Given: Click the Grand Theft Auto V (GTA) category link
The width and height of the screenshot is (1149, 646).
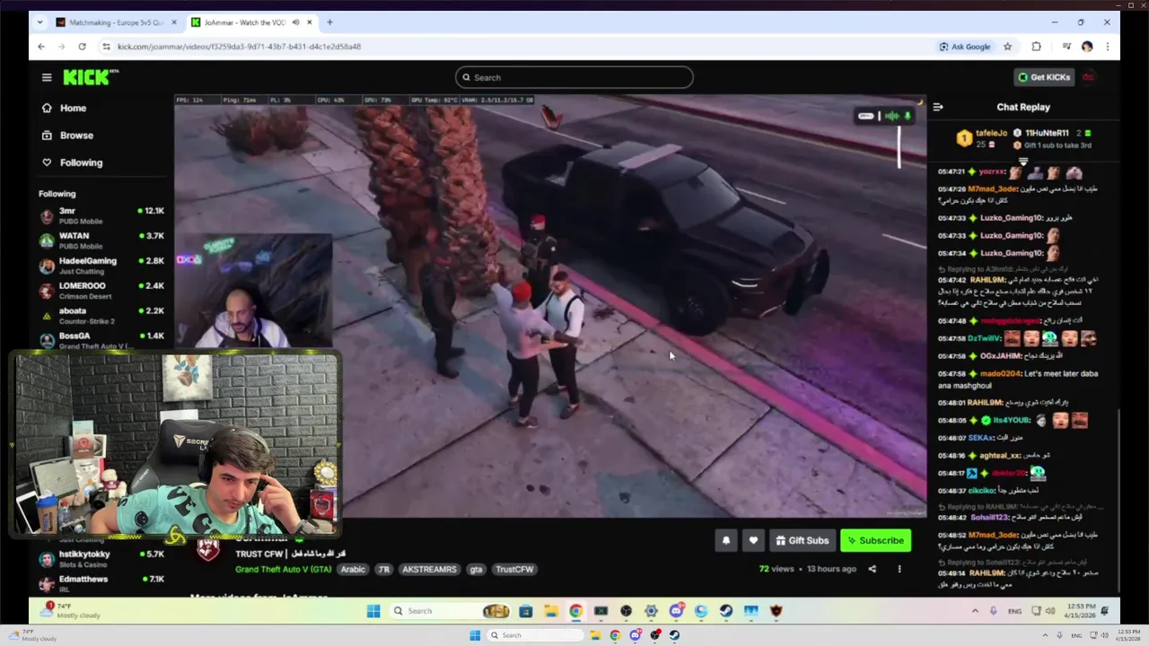Looking at the screenshot, I should pos(284,569).
